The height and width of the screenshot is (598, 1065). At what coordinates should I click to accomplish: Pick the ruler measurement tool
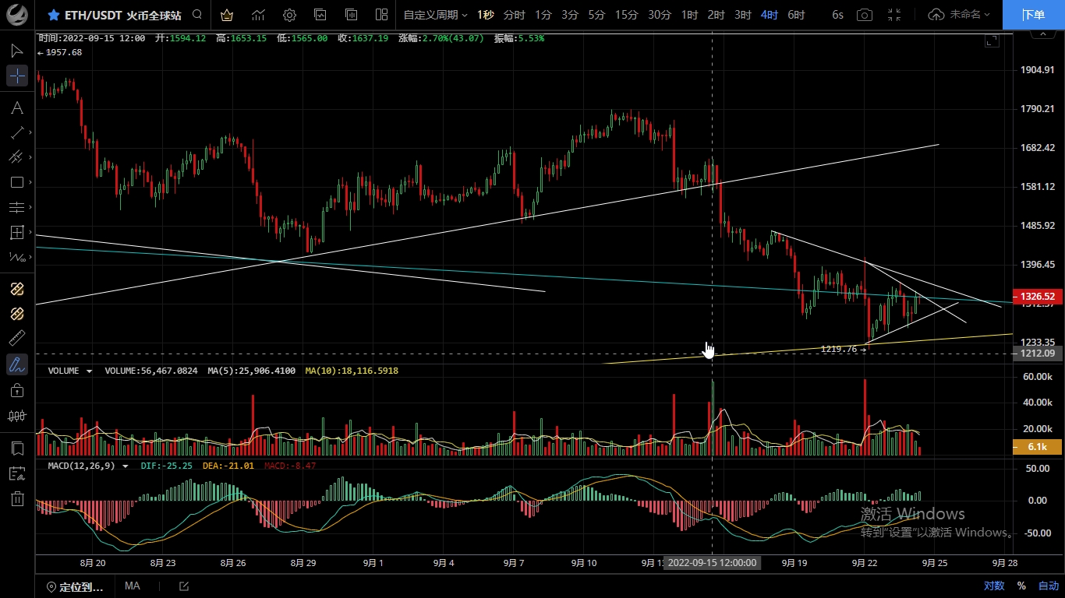point(17,339)
